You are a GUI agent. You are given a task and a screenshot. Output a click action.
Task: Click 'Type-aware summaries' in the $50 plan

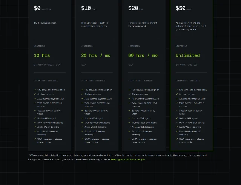[x=192, y=104]
